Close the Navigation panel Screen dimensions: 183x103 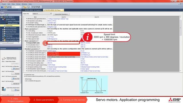(x=21, y=10)
